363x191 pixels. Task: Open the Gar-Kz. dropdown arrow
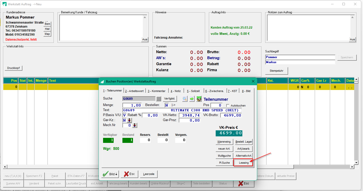(x=130, y=120)
